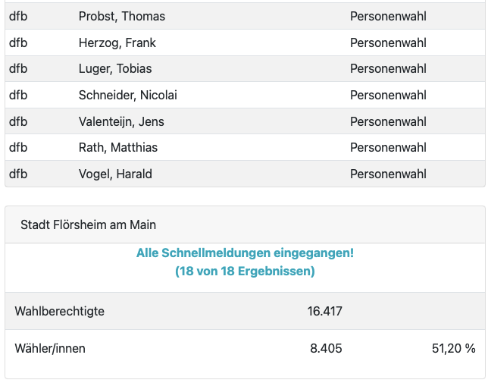Click the 18 von 18 Ergebnissen text
Image resolution: width=488 pixels, height=383 pixels.
click(245, 271)
